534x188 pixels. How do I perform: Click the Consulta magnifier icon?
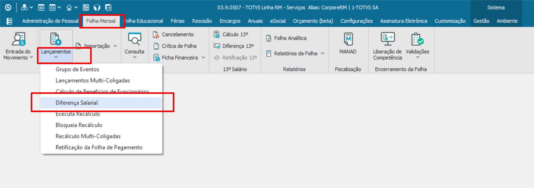point(135,39)
